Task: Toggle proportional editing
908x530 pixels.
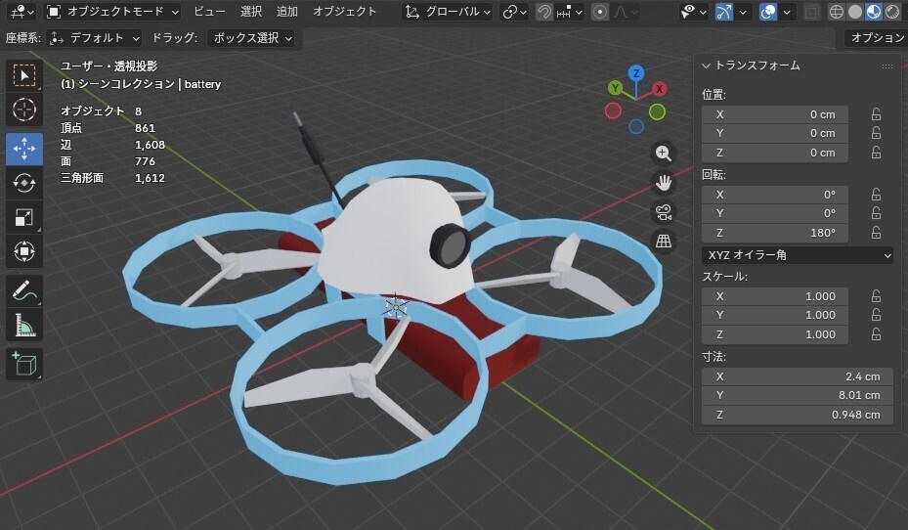Action: [x=600, y=12]
